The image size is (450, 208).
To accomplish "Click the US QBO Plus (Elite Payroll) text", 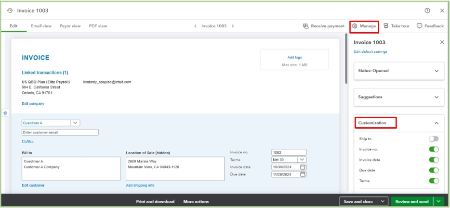I will pos(46,82).
